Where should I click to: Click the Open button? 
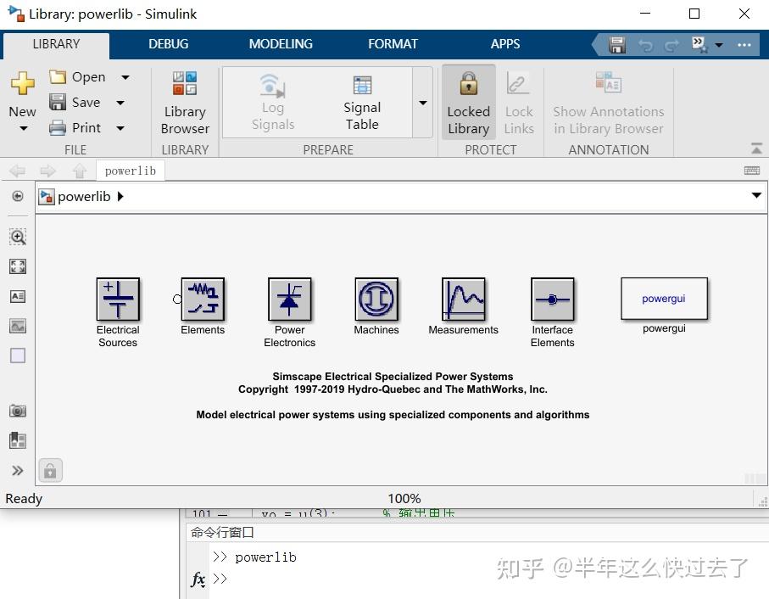(77, 77)
